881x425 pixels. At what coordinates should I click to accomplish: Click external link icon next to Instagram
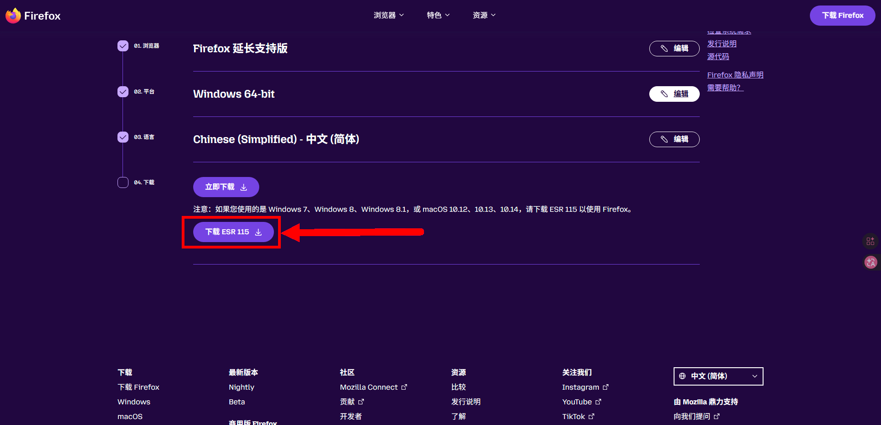pyautogui.click(x=606, y=387)
